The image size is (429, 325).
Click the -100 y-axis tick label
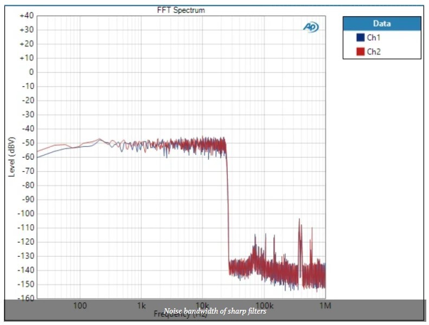pos(25,213)
